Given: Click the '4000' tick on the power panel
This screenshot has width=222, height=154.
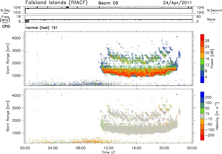Looking at the screenshot, I should tap(16, 38).
